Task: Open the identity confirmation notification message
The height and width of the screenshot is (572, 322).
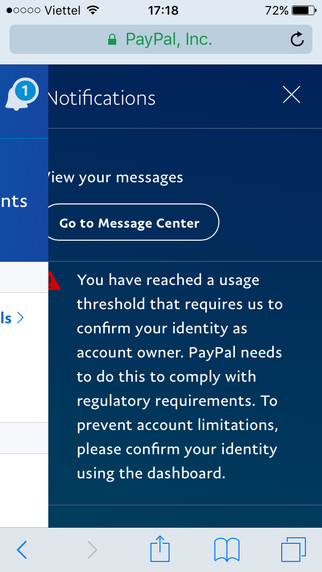Action: tap(179, 377)
